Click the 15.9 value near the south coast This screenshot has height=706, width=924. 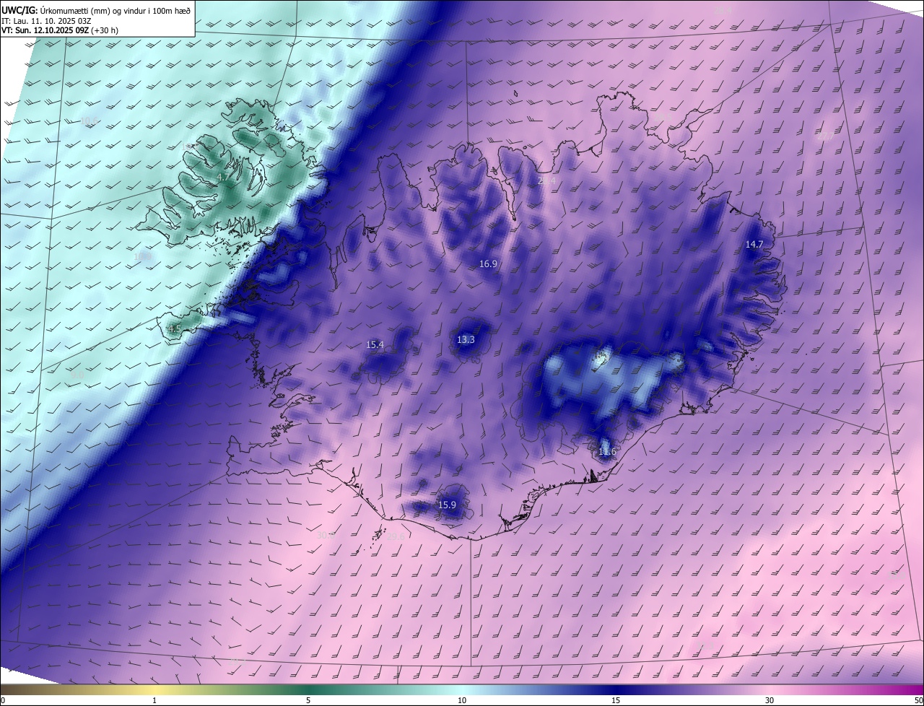tap(447, 505)
